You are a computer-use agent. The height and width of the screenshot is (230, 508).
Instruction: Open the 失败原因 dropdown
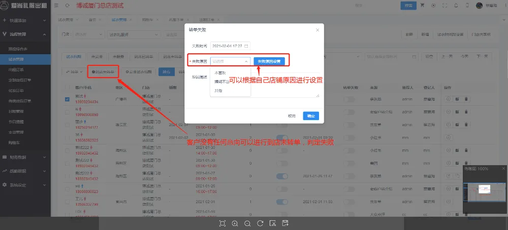(230, 61)
